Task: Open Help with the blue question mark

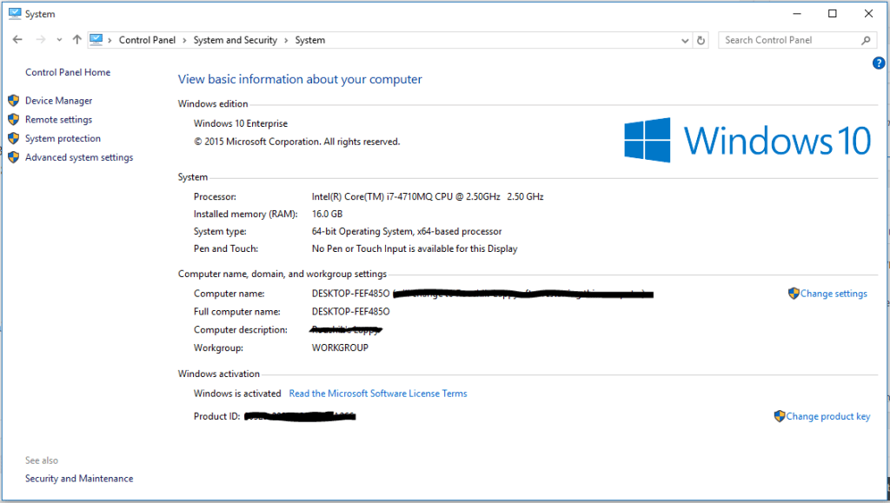Action: pyautogui.click(x=878, y=63)
